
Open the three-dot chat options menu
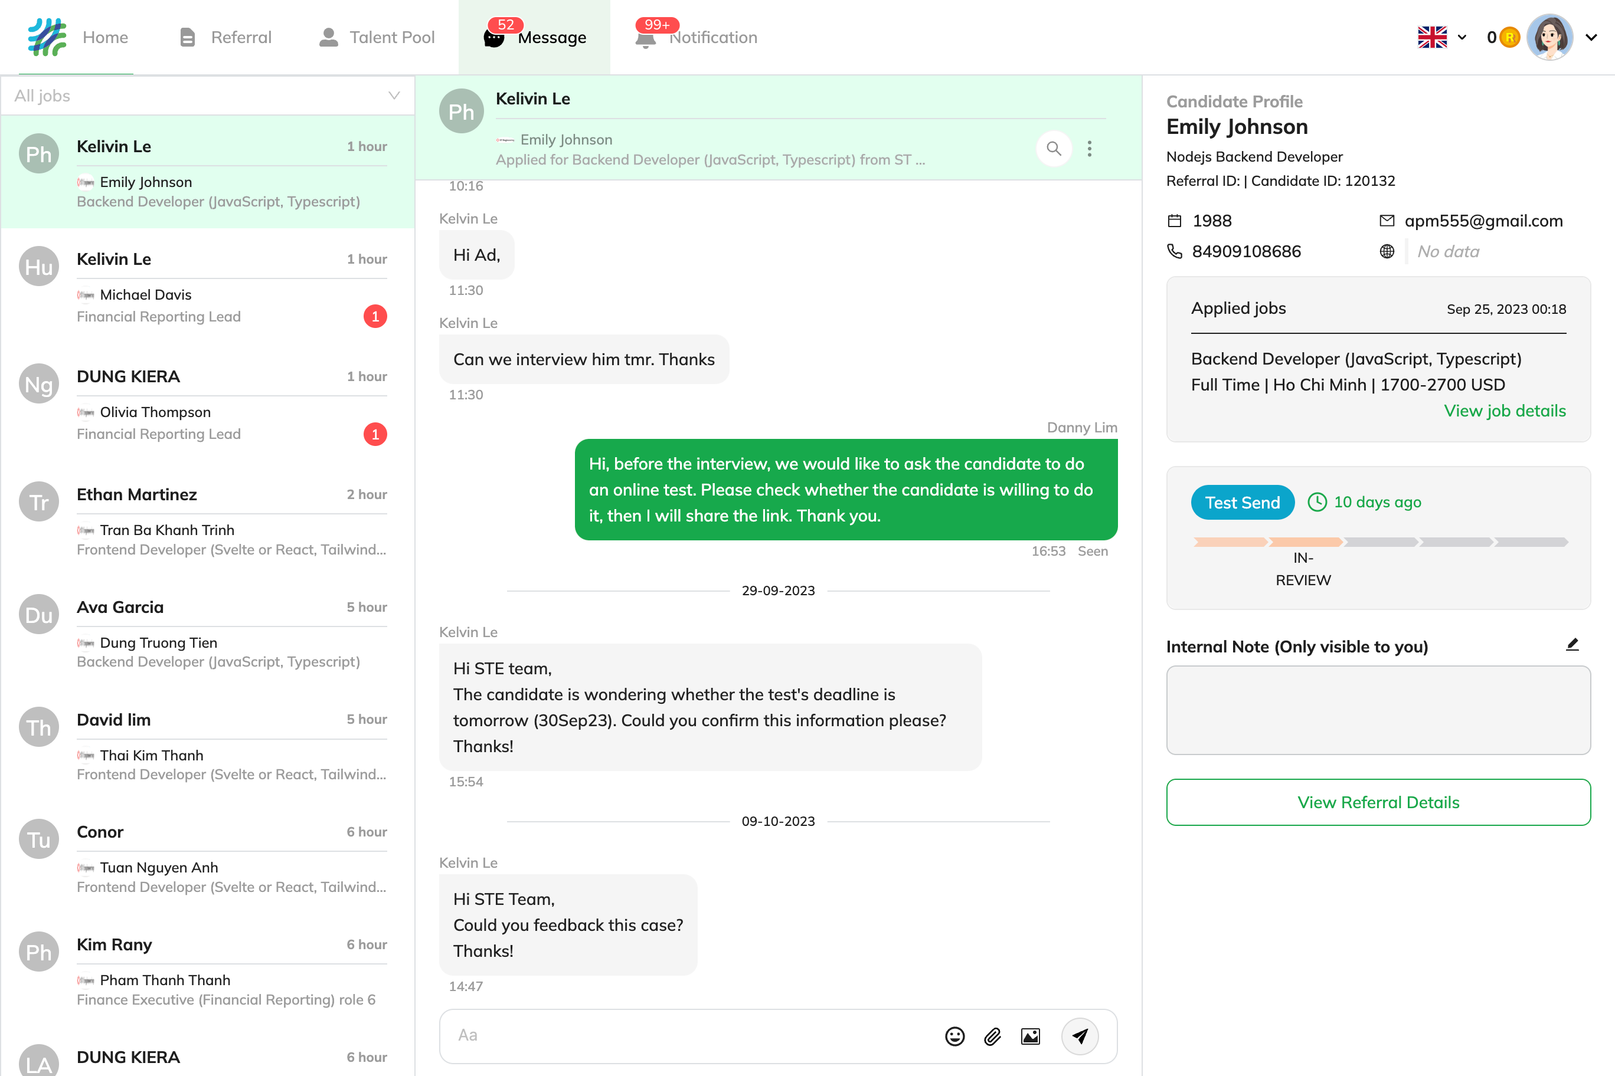pyautogui.click(x=1089, y=148)
